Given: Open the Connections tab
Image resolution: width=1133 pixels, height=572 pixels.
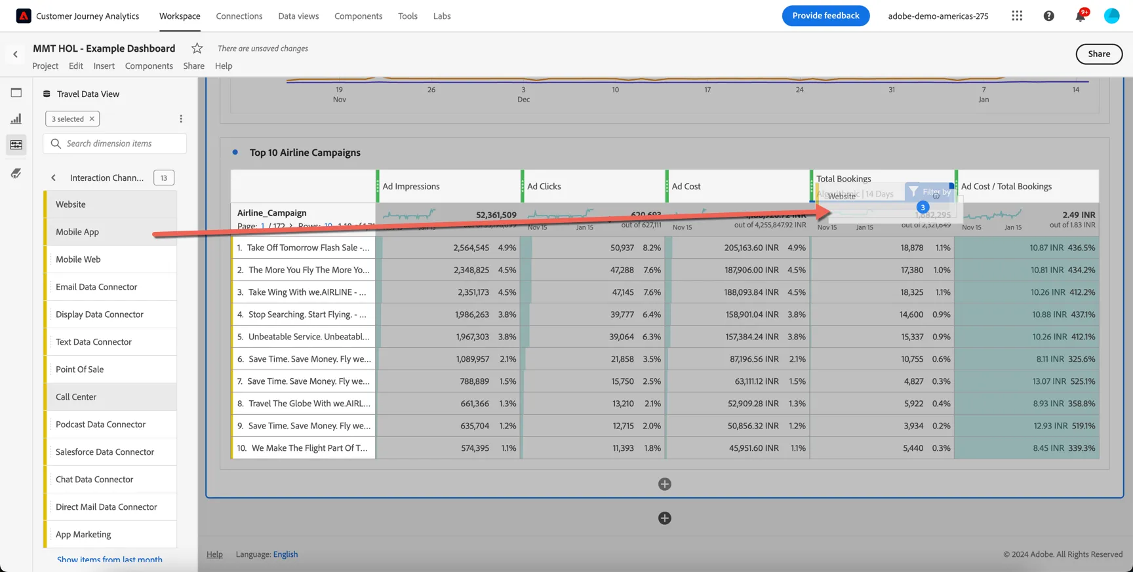Looking at the screenshot, I should 239,16.
